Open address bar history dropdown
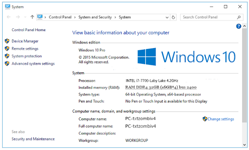Viewport: 249px width, 150px height. tap(167, 17)
